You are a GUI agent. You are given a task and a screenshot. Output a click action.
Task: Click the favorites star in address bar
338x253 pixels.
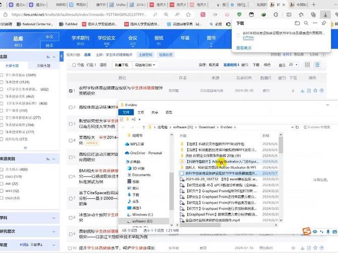188,15
